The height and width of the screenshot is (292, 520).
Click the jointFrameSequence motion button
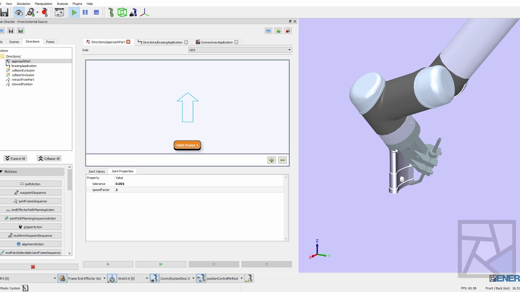click(x=30, y=201)
